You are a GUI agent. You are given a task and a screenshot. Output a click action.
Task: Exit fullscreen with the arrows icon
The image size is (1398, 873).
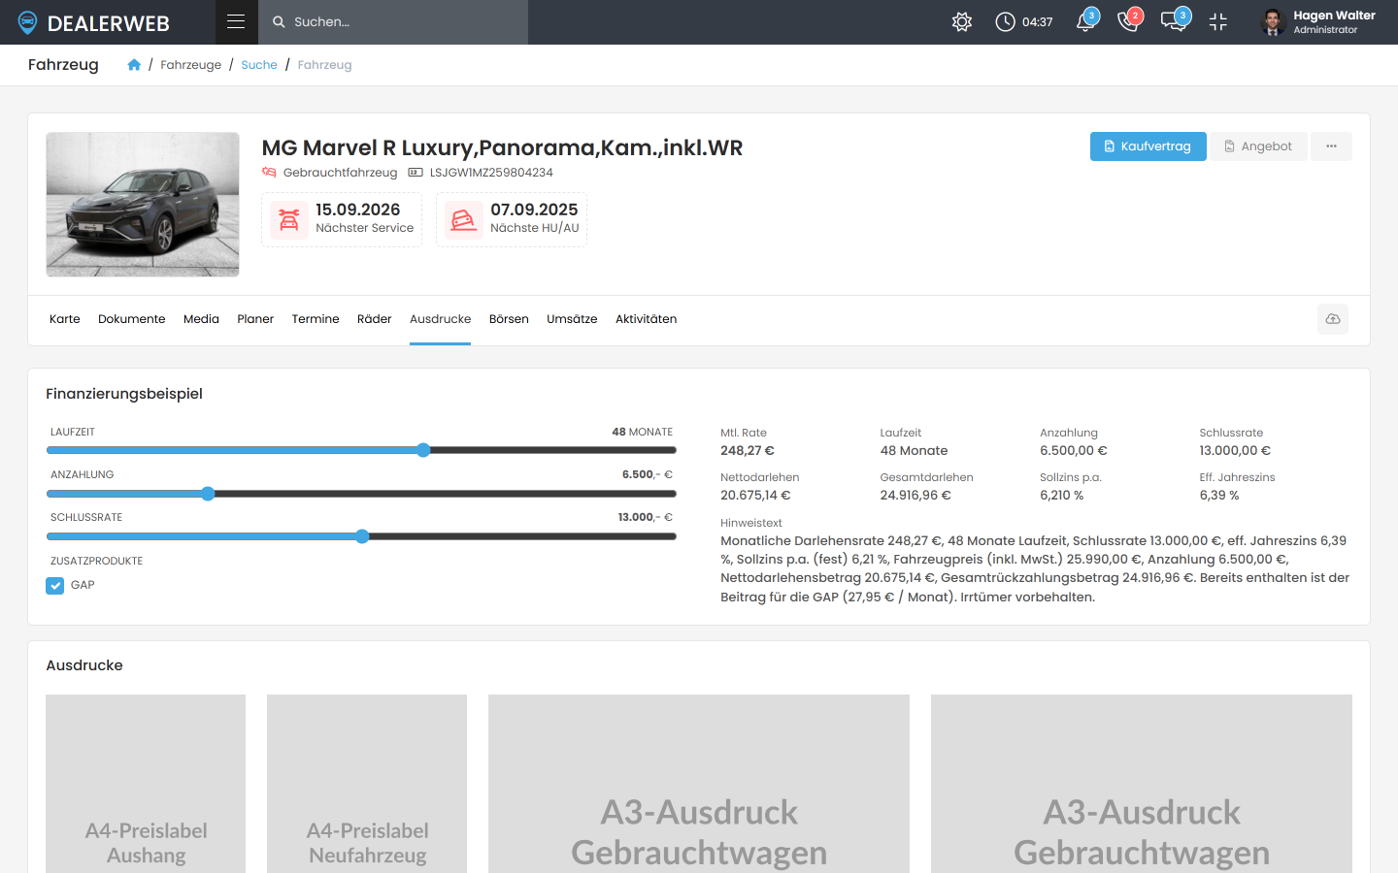[1218, 22]
